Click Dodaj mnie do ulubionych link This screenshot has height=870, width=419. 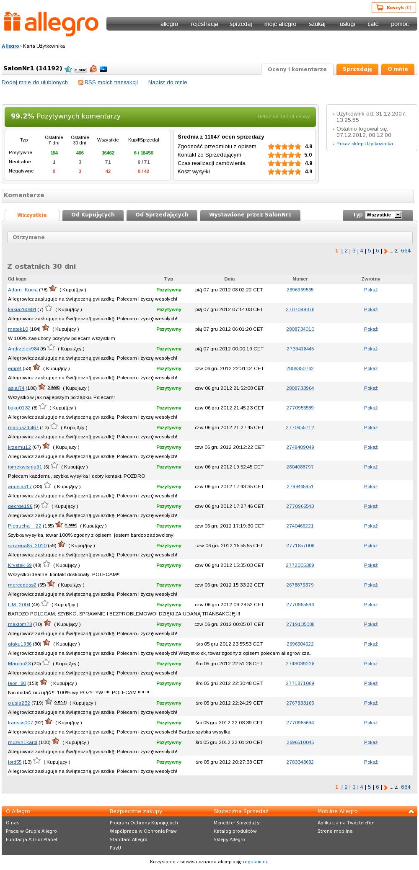click(35, 82)
